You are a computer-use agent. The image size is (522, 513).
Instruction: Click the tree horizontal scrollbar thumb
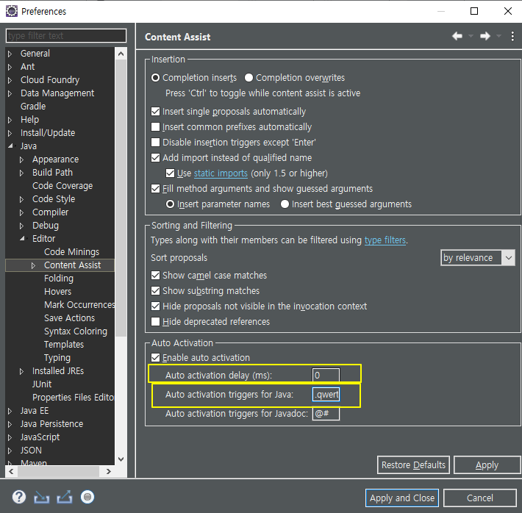[58, 471]
